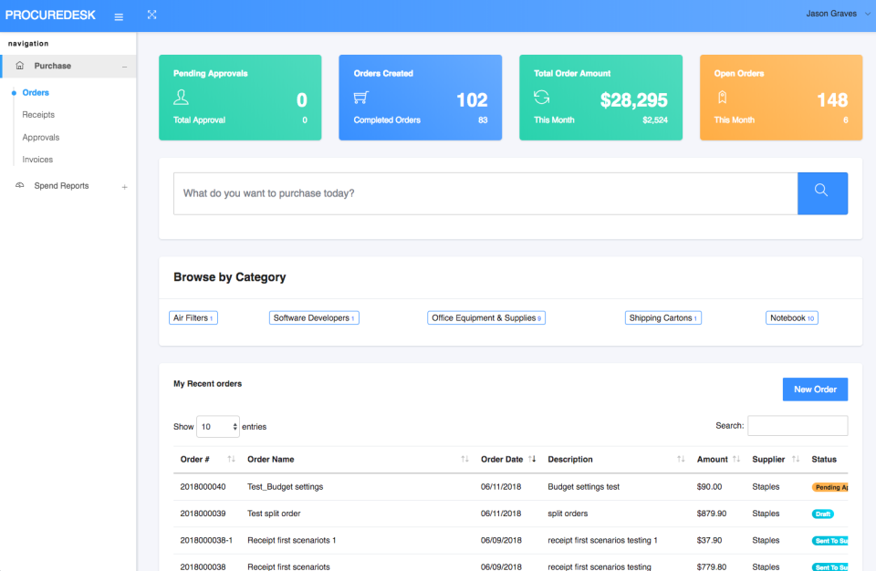Click the shopping cart icon on Orders Created card
The image size is (876, 571).
click(361, 99)
